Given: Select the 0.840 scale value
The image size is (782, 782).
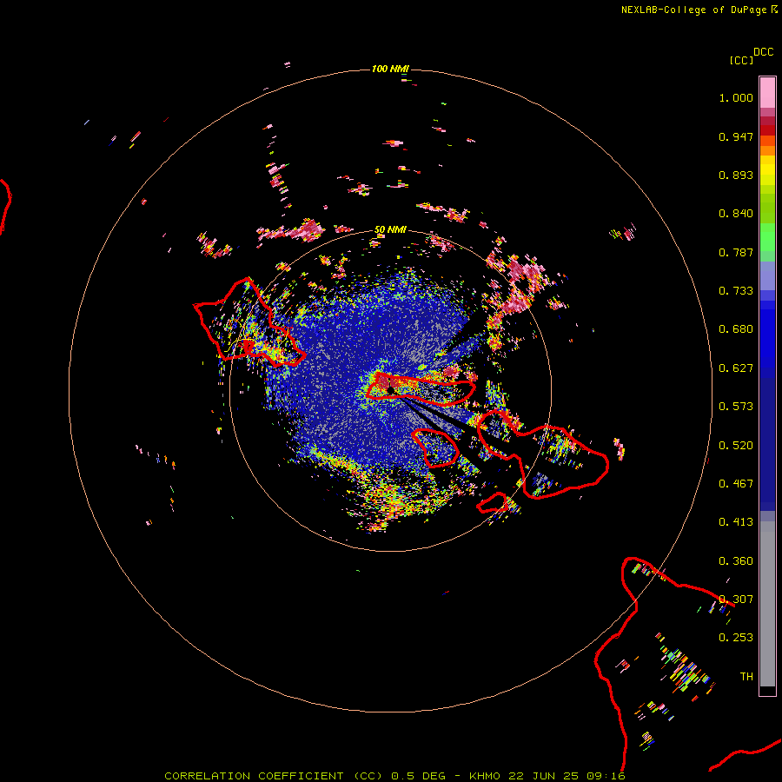Looking at the screenshot, I should pyautogui.click(x=736, y=214).
